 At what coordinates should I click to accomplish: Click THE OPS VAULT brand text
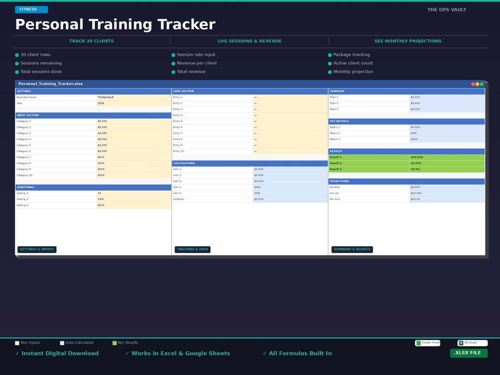point(446,10)
